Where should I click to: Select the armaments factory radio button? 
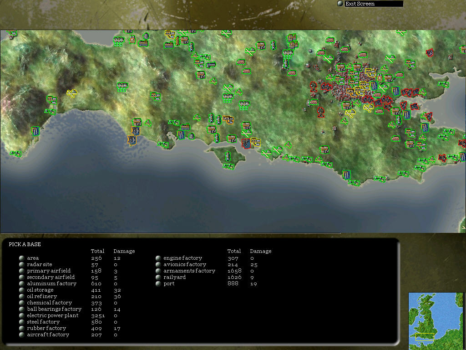[158, 271]
